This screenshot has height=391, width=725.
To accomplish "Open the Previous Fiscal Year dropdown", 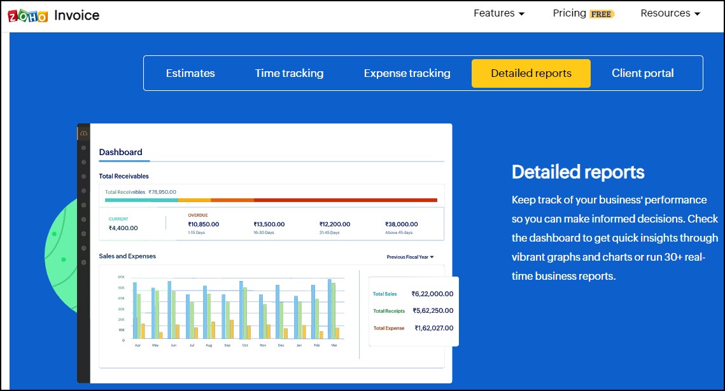I will click(410, 257).
